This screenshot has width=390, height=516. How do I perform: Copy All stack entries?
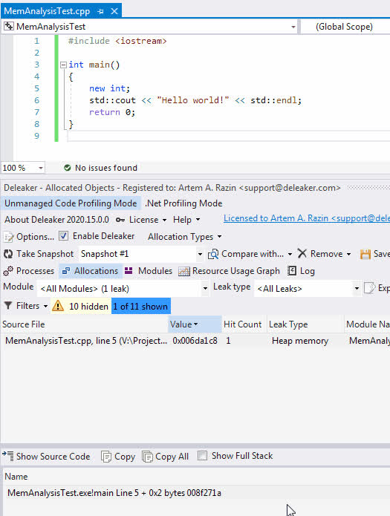(x=172, y=457)
